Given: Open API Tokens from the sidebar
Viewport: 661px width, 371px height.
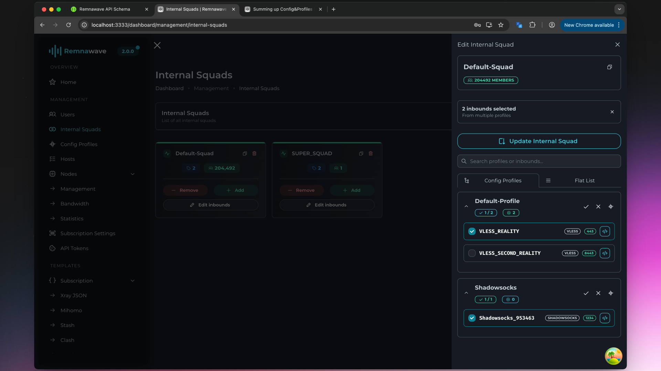Looking at the screenshot, I should click(74, 248).
